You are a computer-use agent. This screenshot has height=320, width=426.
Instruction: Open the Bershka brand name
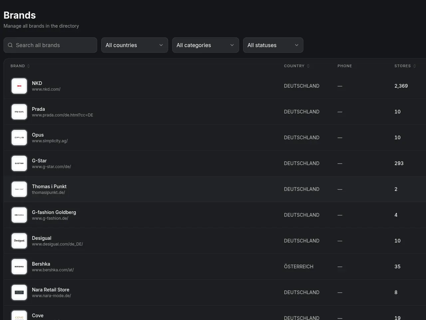click(x=41, y=264)
